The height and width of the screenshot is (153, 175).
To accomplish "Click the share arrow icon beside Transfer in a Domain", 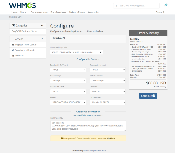I will (x=13, y=50).
